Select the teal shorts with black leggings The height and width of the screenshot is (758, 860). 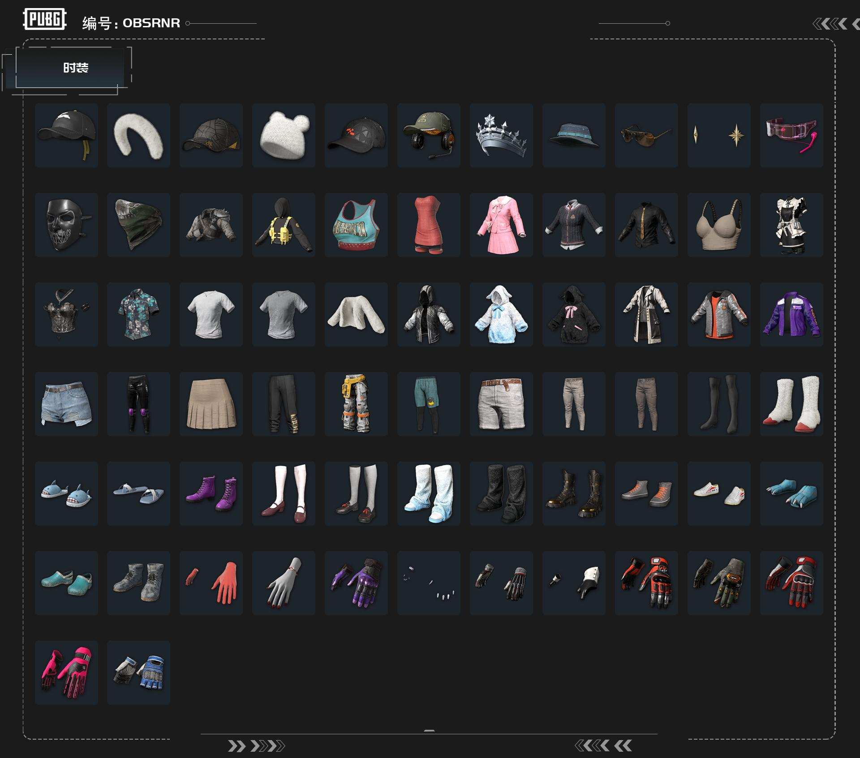tap(429, 404)
